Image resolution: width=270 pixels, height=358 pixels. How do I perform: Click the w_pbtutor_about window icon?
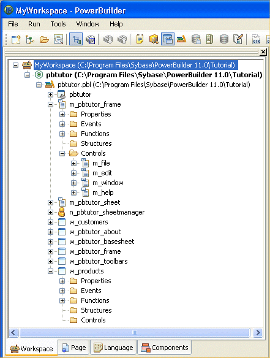point(62,232)
